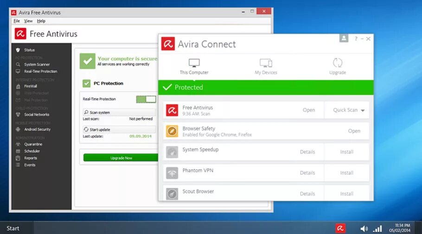The width and height of the screenshot is (422, 234).
Task: Switch to the My Devices tab
Action: pyautogui.click(x=266, y=66)
